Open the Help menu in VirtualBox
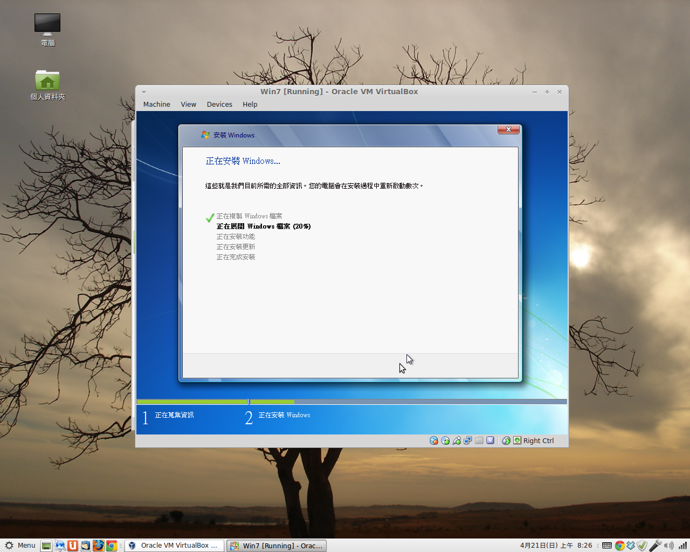This screenshot has height=552, width=690. click(250, 105)
